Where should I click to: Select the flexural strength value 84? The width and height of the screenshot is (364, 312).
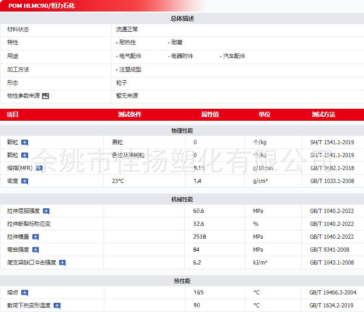pos(196,250)
